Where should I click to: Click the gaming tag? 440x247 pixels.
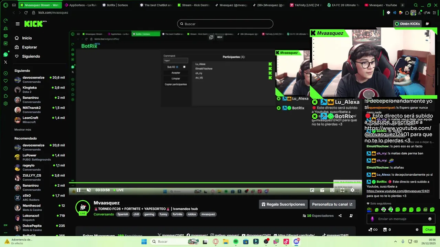[x=149, y=214]
